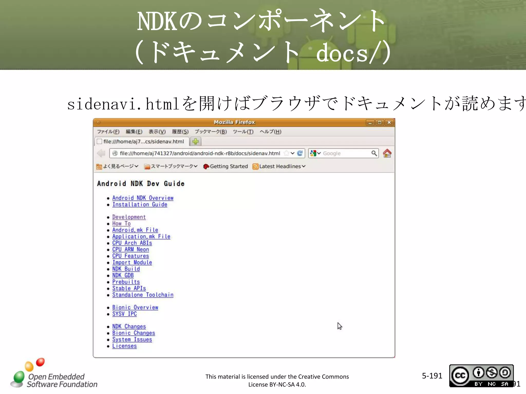
Task: Close the Mozilla Firefox window
Action: point(389,123)
